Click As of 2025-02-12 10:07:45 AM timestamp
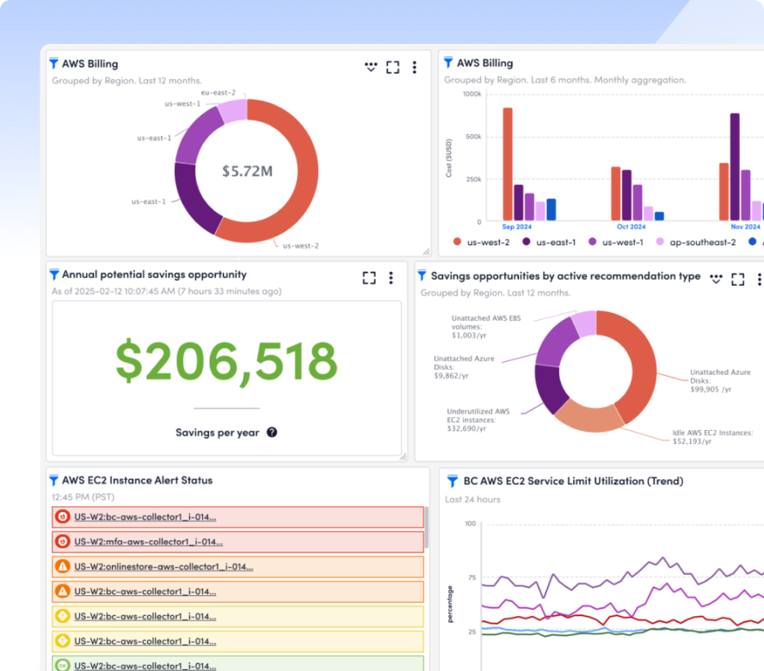764x671 pixels. click(x=167, y=292)
